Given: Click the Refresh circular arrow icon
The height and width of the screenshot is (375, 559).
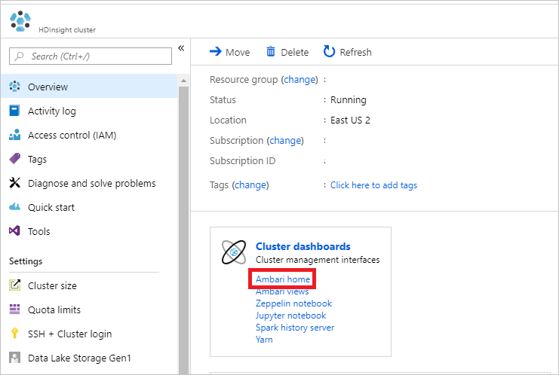Looking at the screenshot, I should 329,52.
